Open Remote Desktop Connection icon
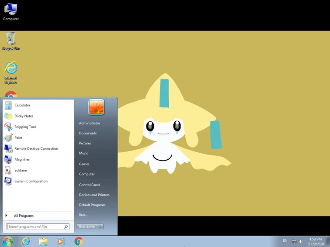The height and width of the screenshot is (247, 330). click(8, 149)
